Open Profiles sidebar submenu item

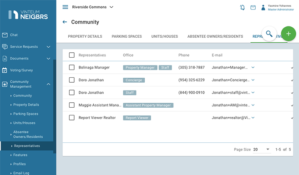coord(20,164)
